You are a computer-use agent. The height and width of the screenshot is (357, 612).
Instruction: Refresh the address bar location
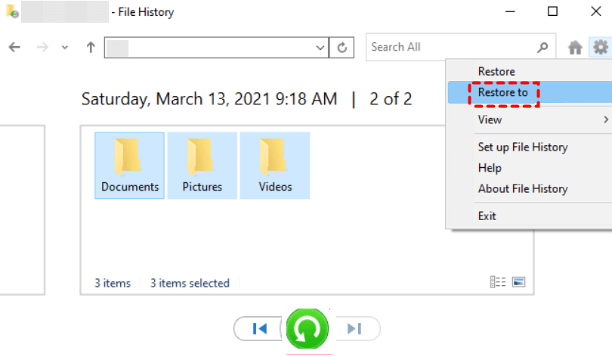[342, 48]
